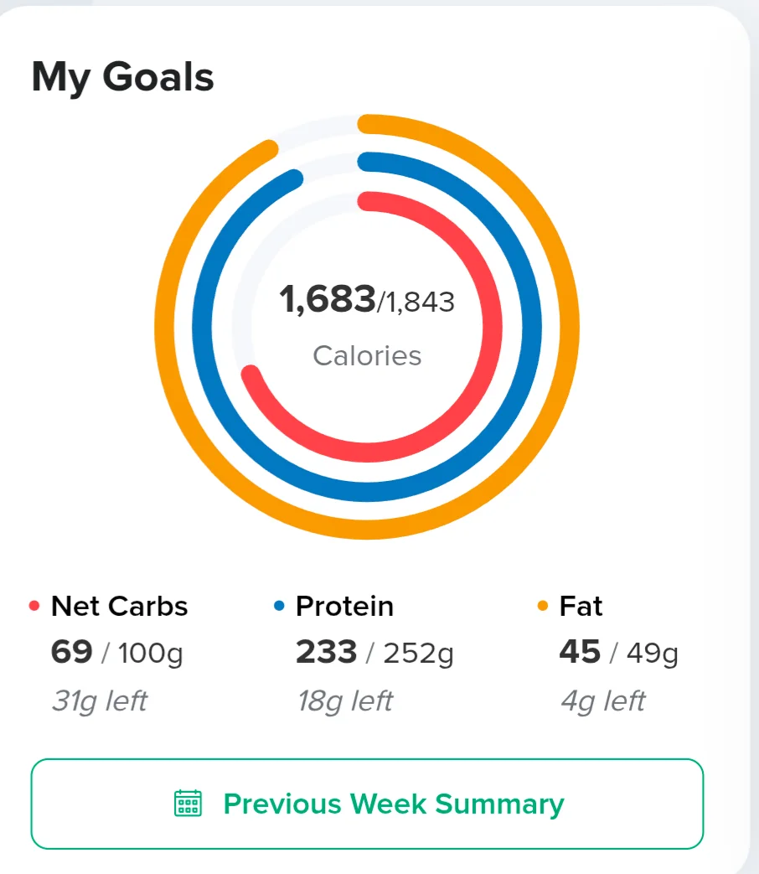Click the red Net Carbs legend dot

(34, 606)
